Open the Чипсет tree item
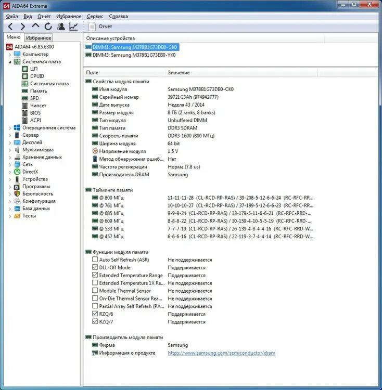Viewport: 382px width, 390px height. [38, 106]
